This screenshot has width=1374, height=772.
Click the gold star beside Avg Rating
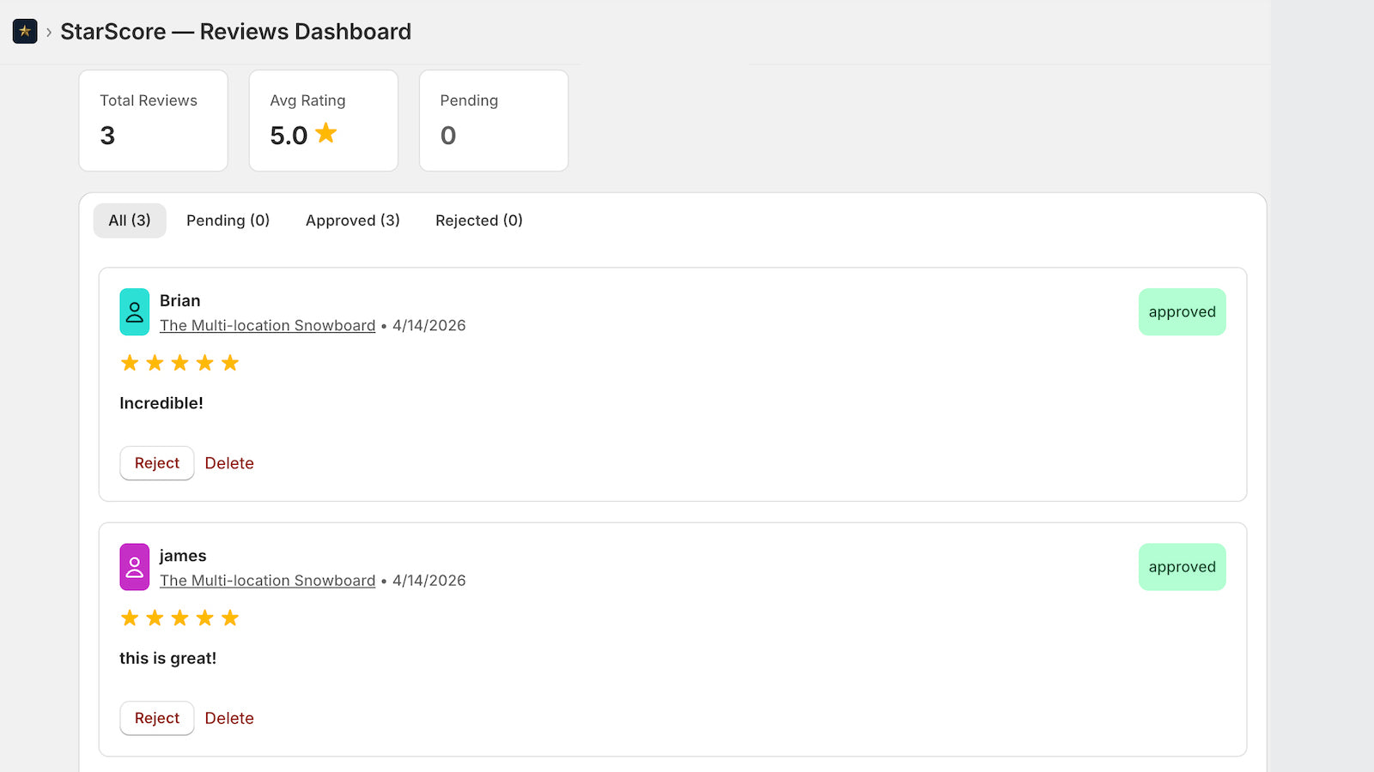click(326, 133)
